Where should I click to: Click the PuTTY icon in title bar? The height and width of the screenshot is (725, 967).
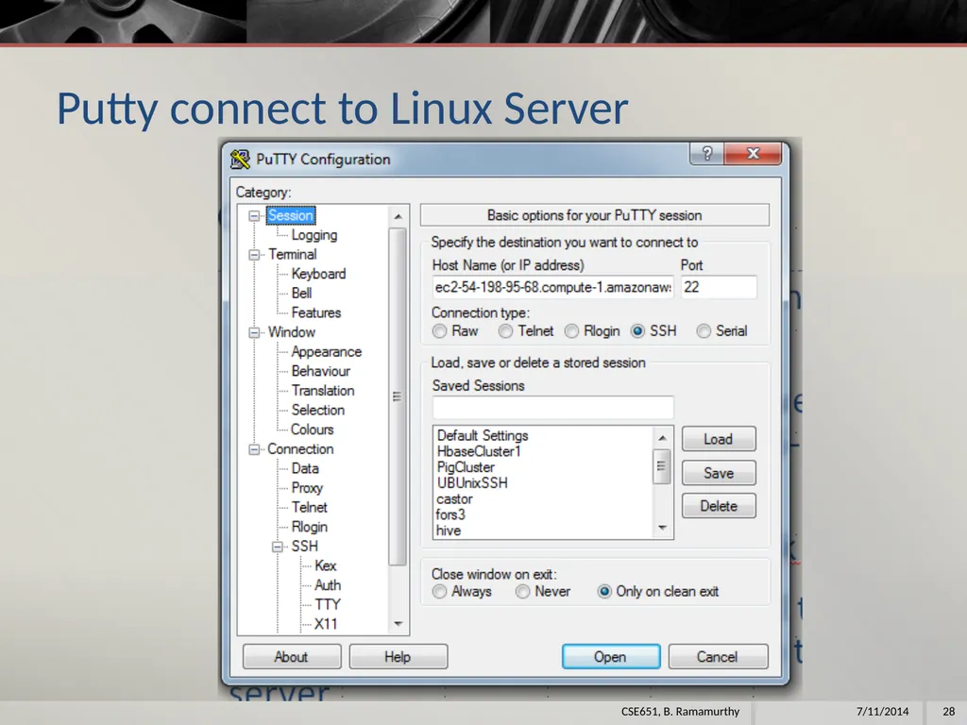coord(240,159)
